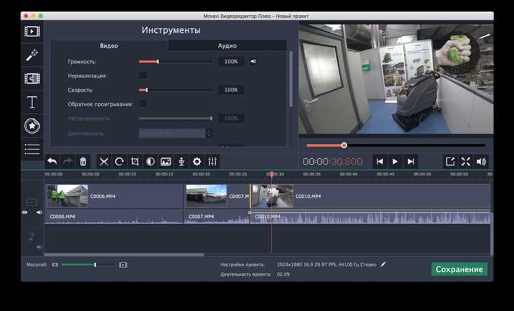Mute the music audio track
Image resolution: width=514 pixels, height=311 pixels.
pos(39,247)
